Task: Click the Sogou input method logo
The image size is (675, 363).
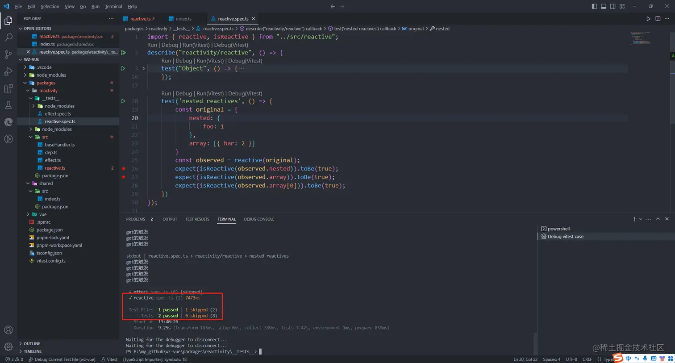Action: coord(618,358)
